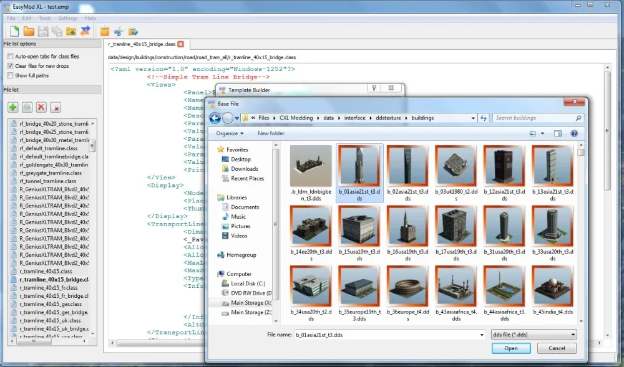Screen dimensions: 624x367
Task: Open the help icon in the file dialog
Action: click(574, 133)
